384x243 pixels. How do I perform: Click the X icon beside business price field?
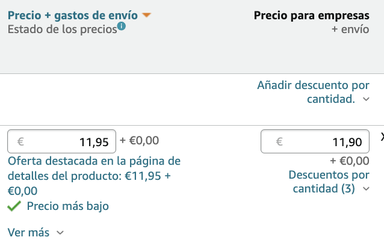click(x=382, y=137)
